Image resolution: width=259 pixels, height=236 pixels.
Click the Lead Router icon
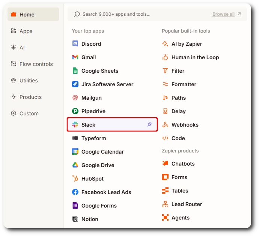click(165, 204)
